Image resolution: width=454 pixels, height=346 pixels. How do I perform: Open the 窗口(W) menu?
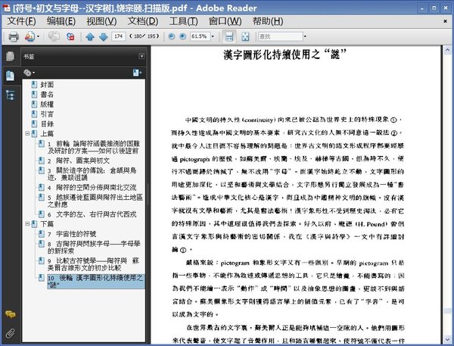click(x=225, y=21)
